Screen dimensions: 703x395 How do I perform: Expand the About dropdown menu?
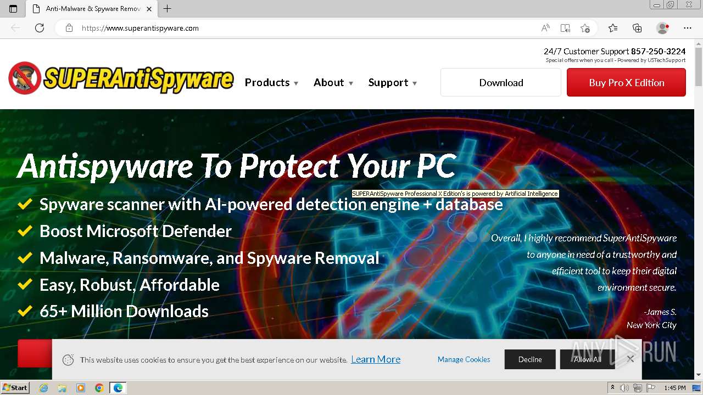(333, 82)
